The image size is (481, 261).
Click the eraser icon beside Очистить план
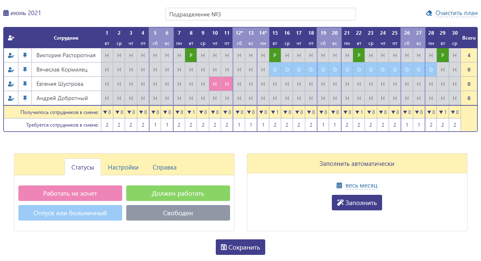click(429, 13)
